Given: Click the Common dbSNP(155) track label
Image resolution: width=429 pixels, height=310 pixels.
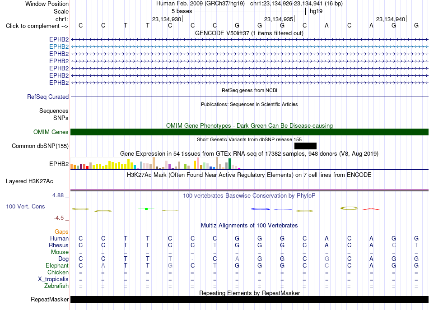Looking at the screenshot, I should (x=40, y=146).
